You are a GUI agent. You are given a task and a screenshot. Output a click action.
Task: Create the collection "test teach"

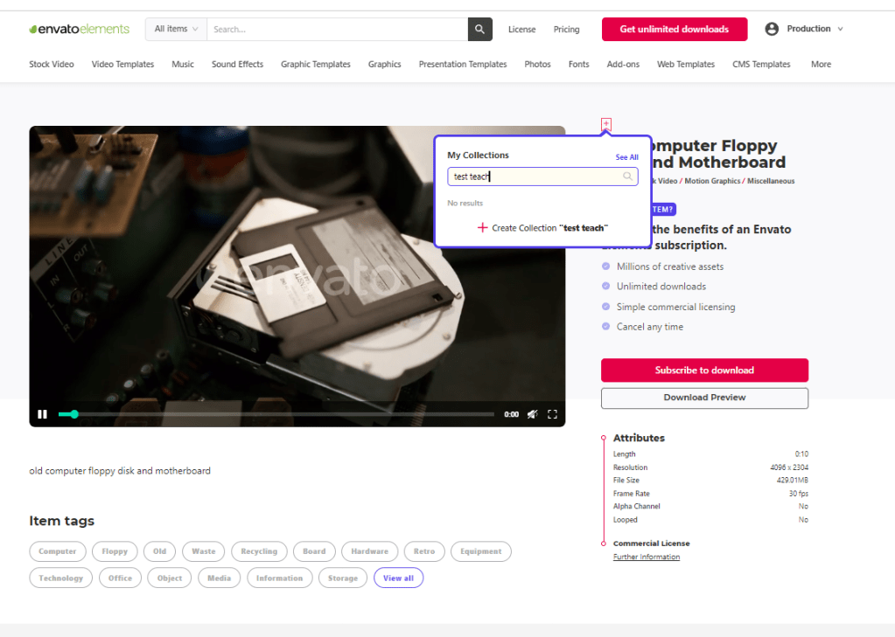coord(542,227)
